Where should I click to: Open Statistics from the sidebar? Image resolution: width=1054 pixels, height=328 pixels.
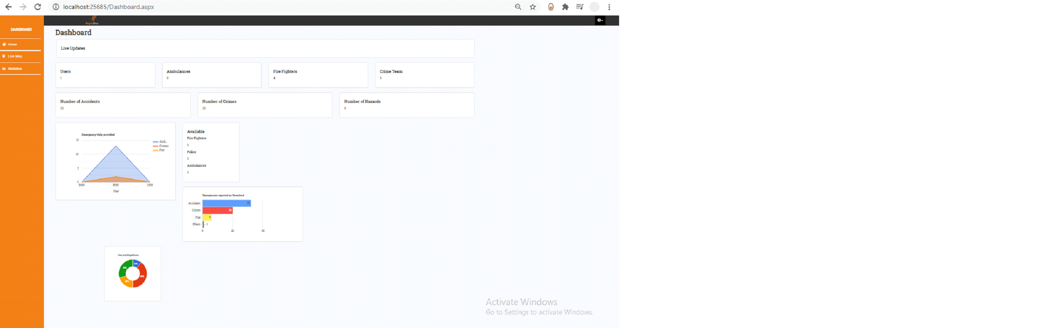[x=21, y=69]
